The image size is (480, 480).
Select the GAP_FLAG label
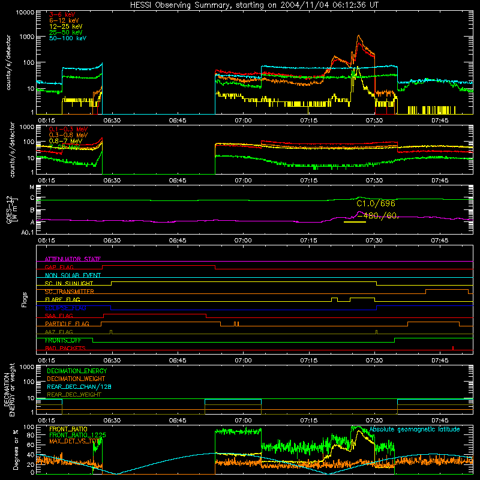[x=59, y=267]
